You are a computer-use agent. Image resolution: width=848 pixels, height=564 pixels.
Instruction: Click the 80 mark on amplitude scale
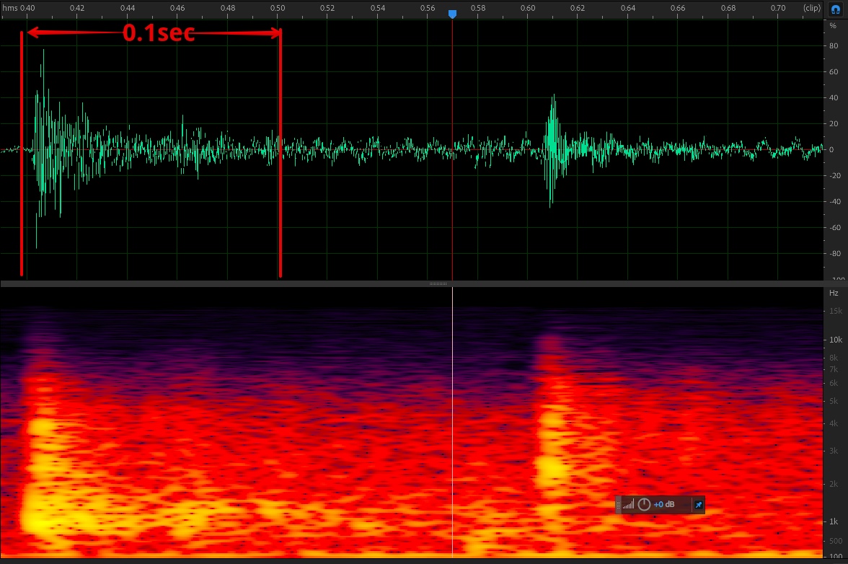coord(832,46)
